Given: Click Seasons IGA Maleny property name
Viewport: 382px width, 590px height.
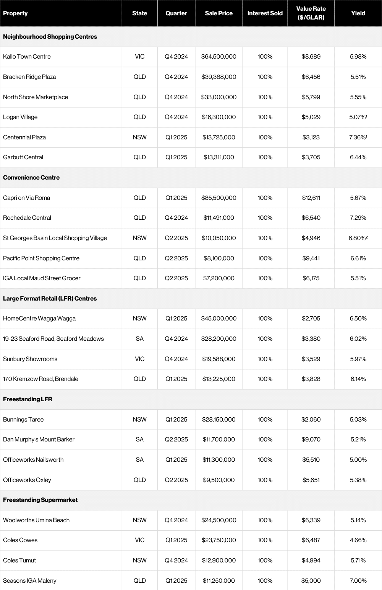Looking at the screenshot, I should click(x=30, y=581).
